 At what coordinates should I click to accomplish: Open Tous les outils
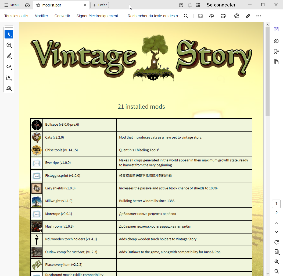click(16, 16)
